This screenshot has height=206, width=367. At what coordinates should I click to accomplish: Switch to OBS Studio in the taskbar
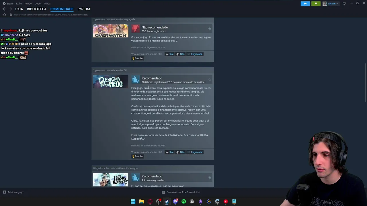coord(158,201)
